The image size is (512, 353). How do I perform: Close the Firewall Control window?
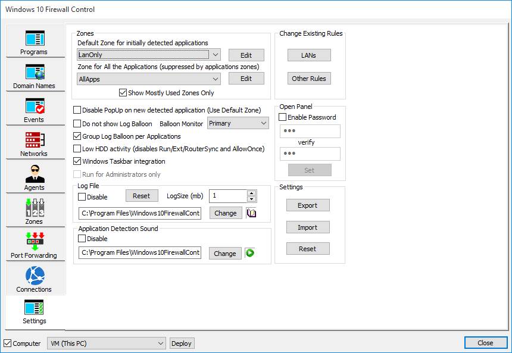click(x=486, y=343)
